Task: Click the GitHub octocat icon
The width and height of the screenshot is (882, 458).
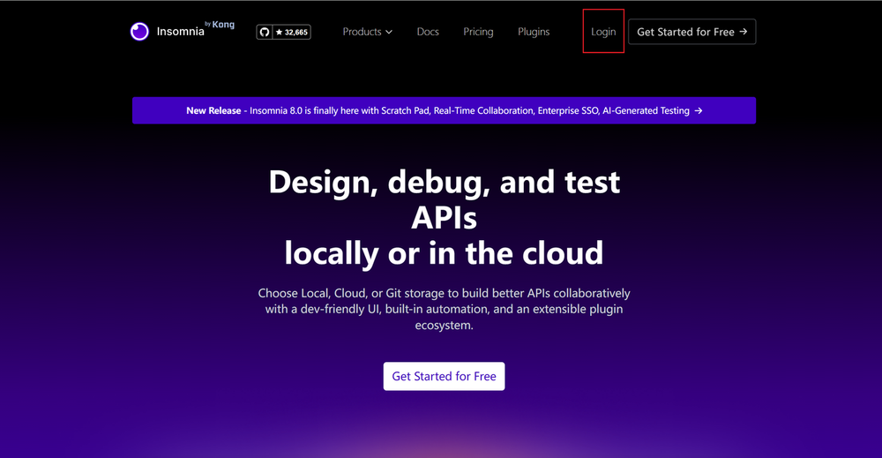Action: (264, 33)
